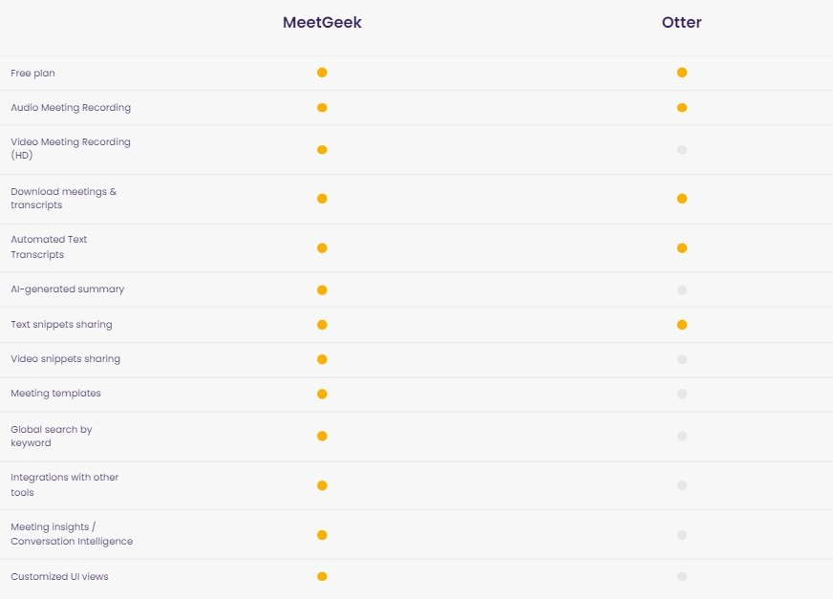Image resolution: width=833 pixels, height=599 pixels.
Task: Click Otter's Download meetings & transcripts dot
Action: pos(682,199)
